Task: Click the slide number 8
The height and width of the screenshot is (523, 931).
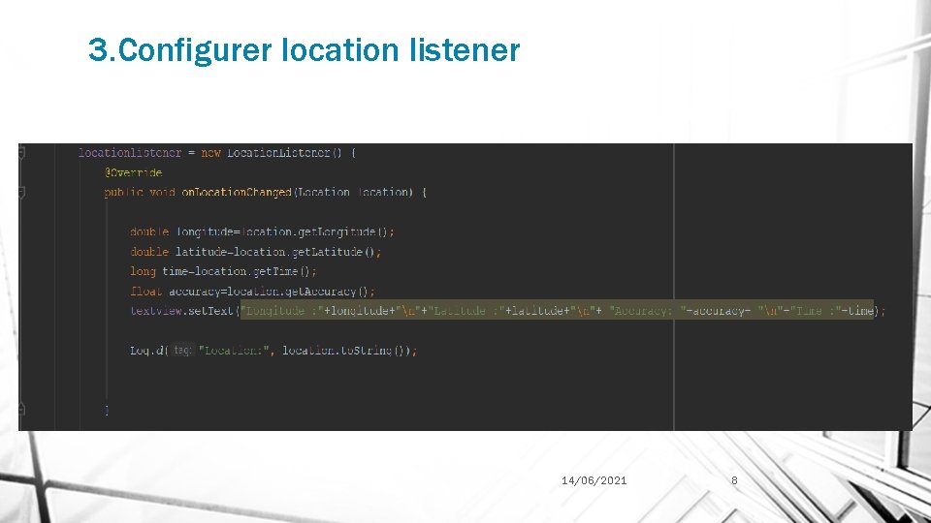Action: tap(734, 480)
